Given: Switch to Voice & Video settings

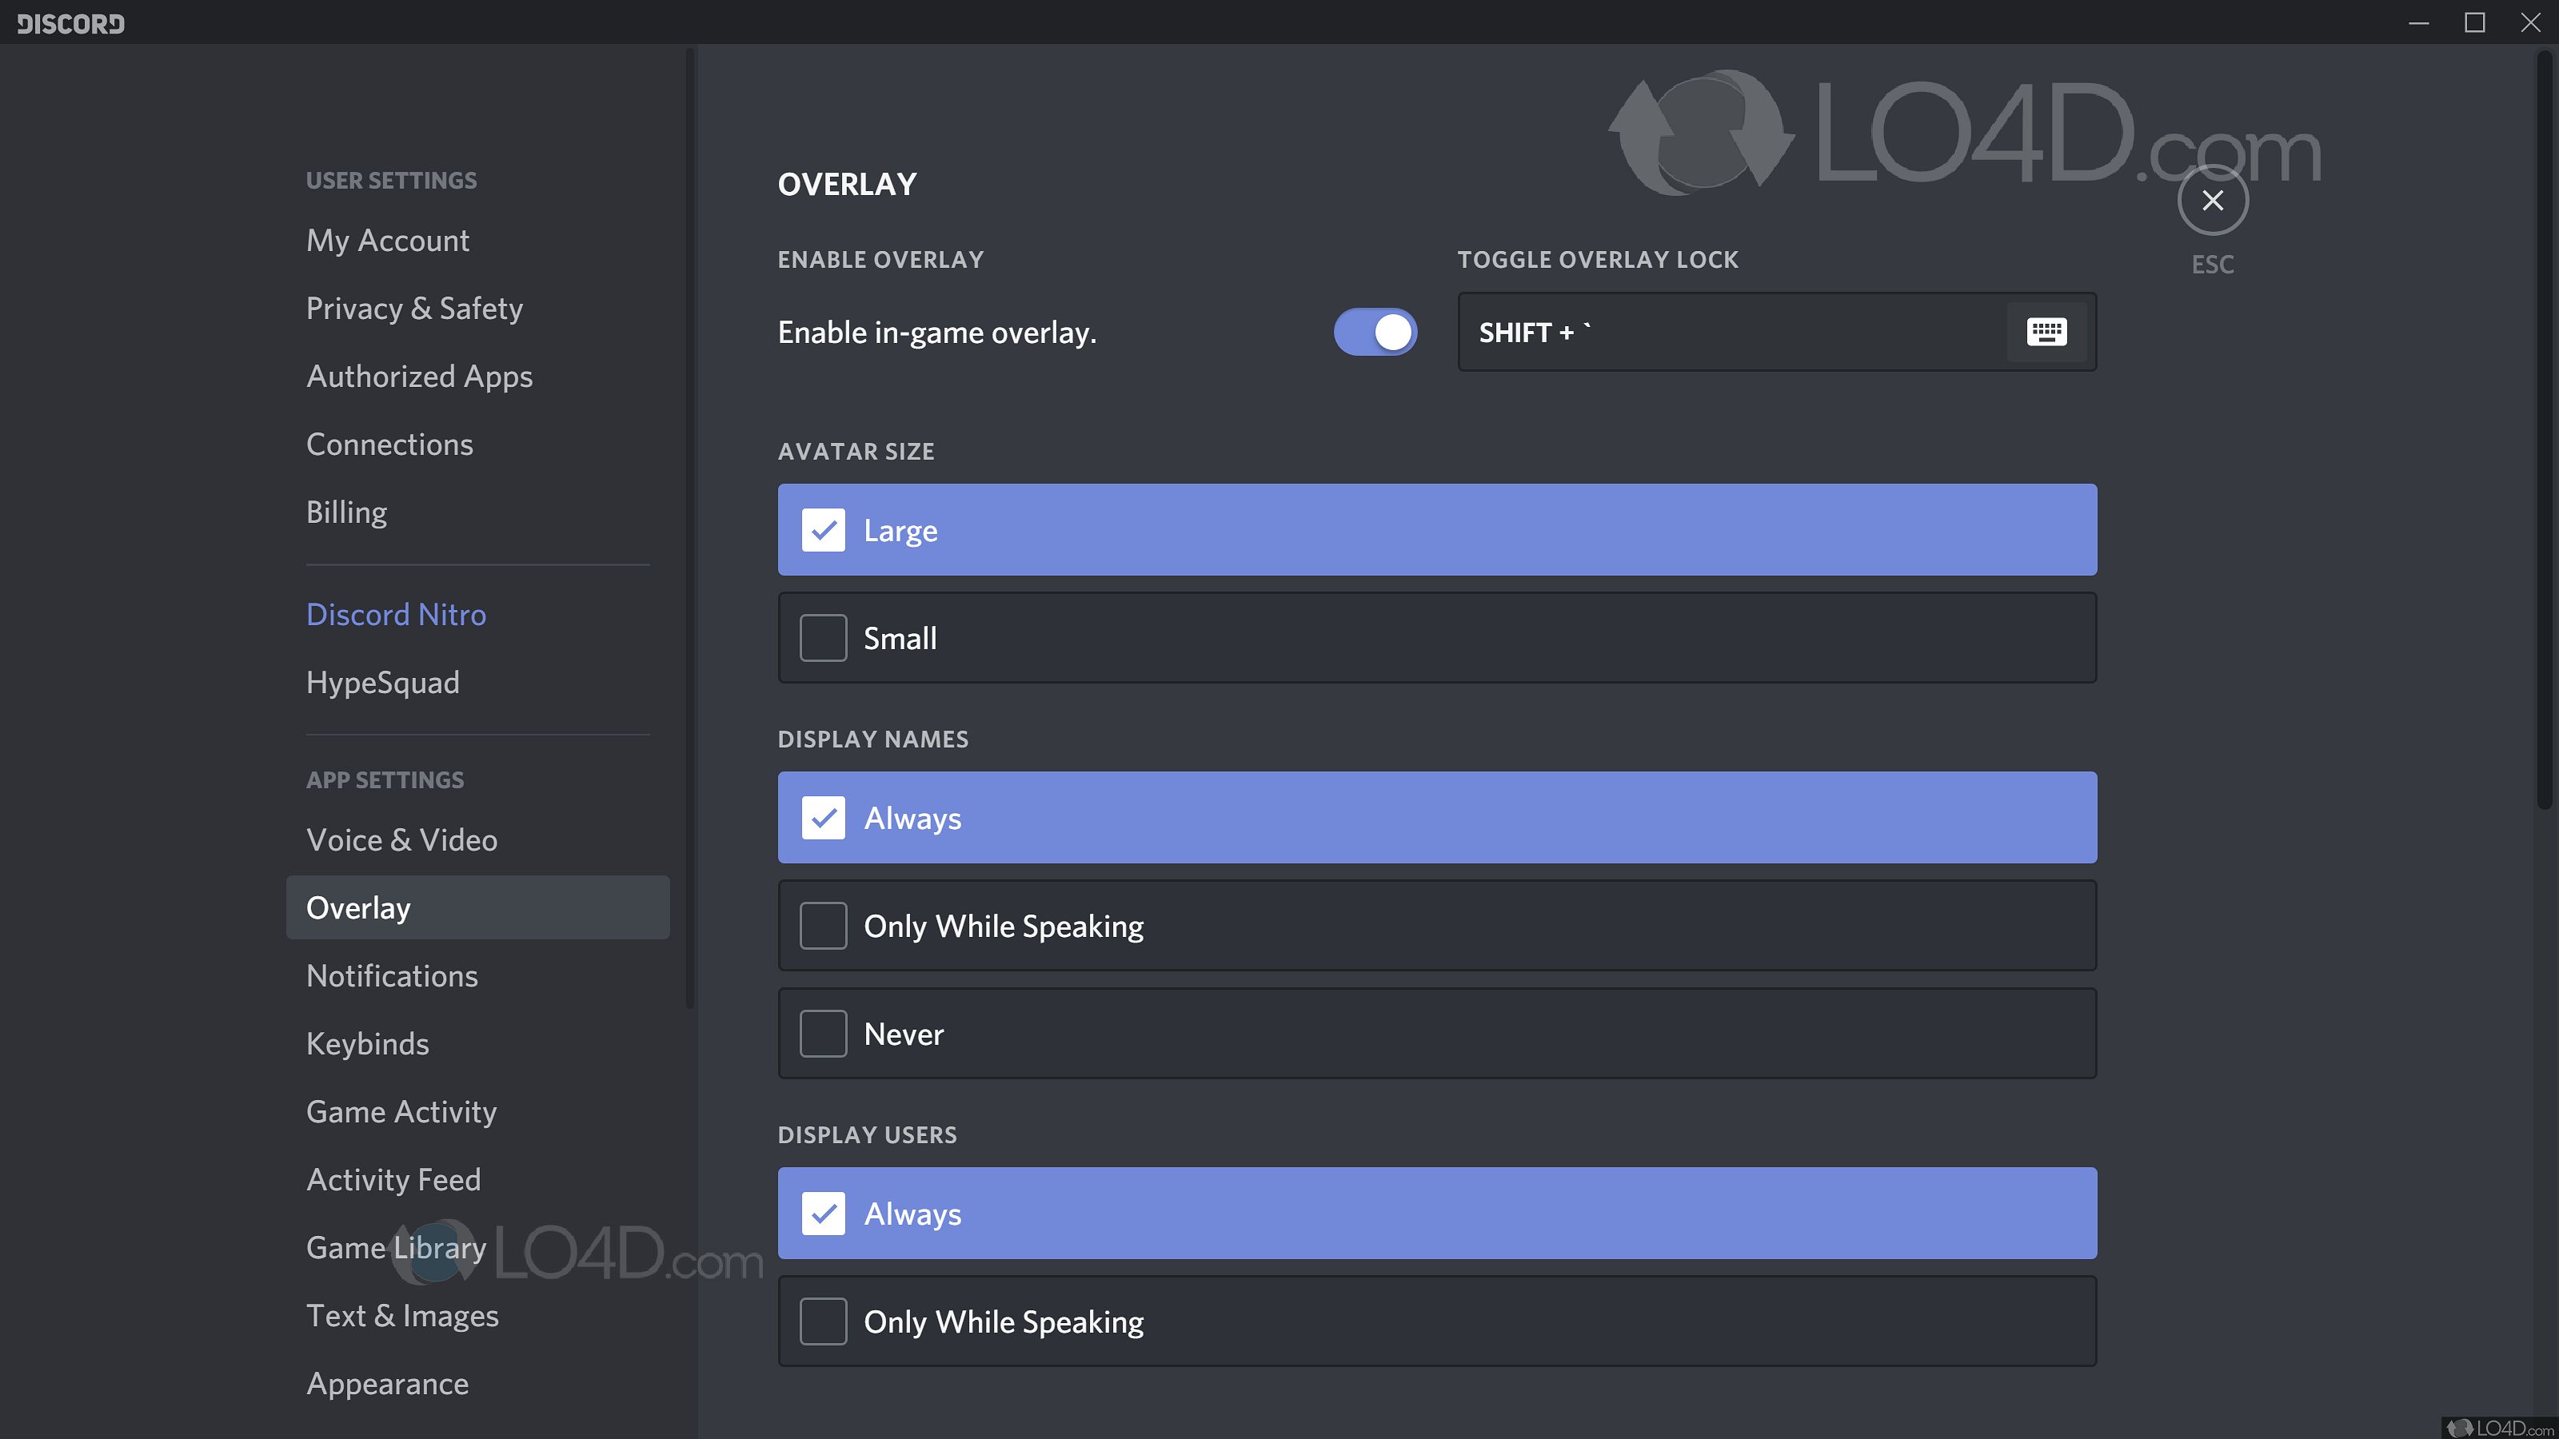Looking at the screenshot, I should (401, 839).
